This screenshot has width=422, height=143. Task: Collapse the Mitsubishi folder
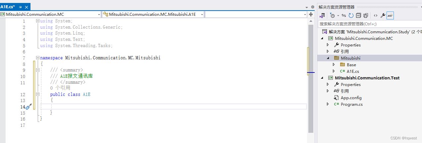(328, 58)
